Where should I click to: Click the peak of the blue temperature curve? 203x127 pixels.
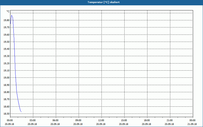click(x=11, y=15)
